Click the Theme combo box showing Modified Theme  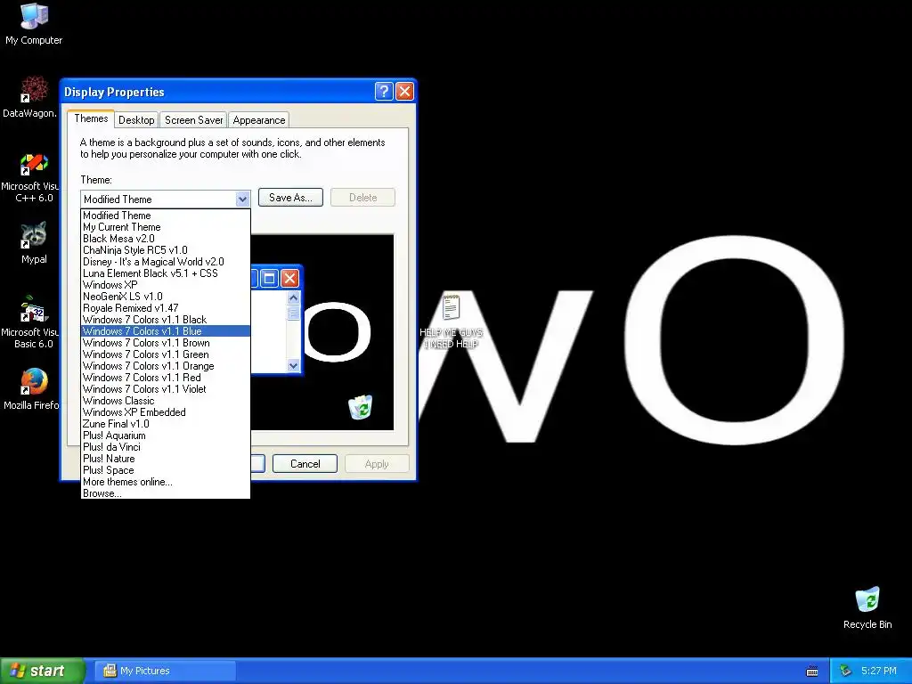(165, 199)
